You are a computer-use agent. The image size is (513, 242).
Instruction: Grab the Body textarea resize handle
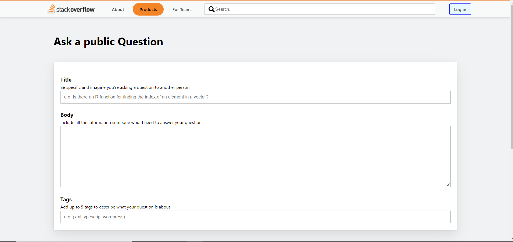[x=448, y=185]
